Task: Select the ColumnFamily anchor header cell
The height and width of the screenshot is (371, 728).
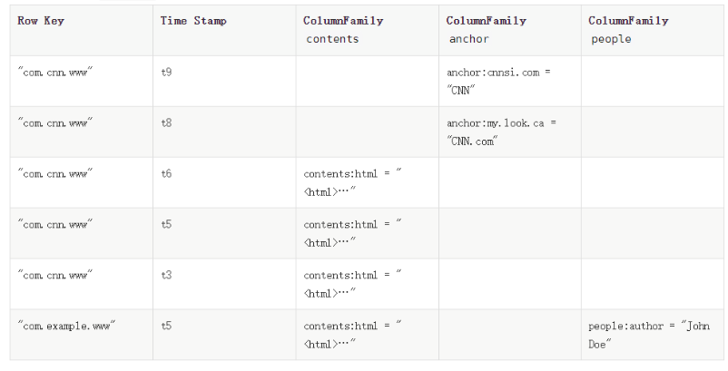Action: pyautogui.click(x=510, y=31)
